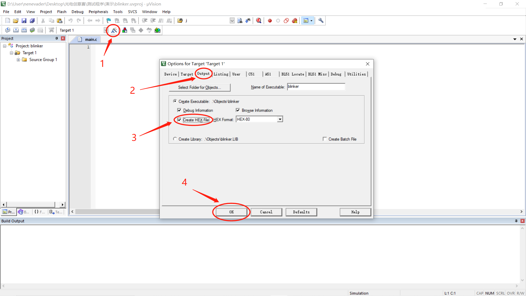Open the Peripherals menu
Viewport: 526px width, 296px height.
[x=98, y=12]
